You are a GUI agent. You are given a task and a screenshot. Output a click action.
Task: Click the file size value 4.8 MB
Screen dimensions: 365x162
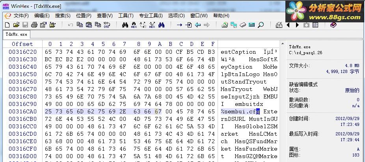pyautogui.click(x=352, y=66)
